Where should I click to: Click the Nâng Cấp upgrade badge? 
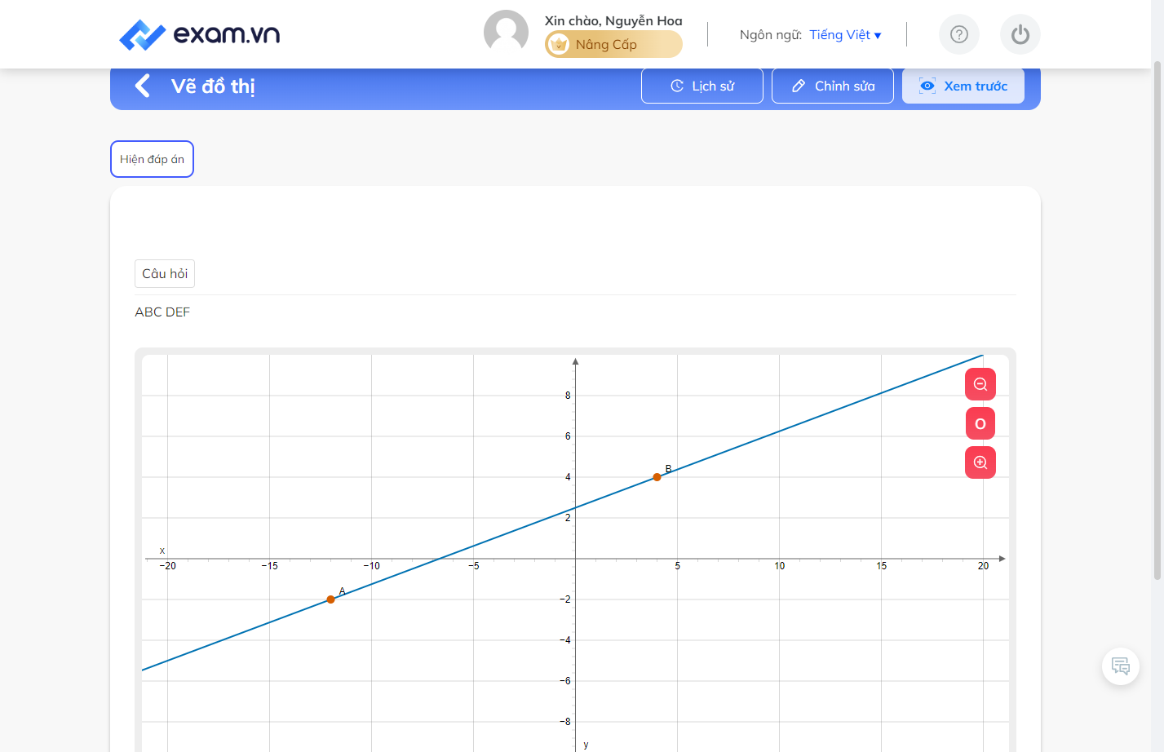coord(613,44)
